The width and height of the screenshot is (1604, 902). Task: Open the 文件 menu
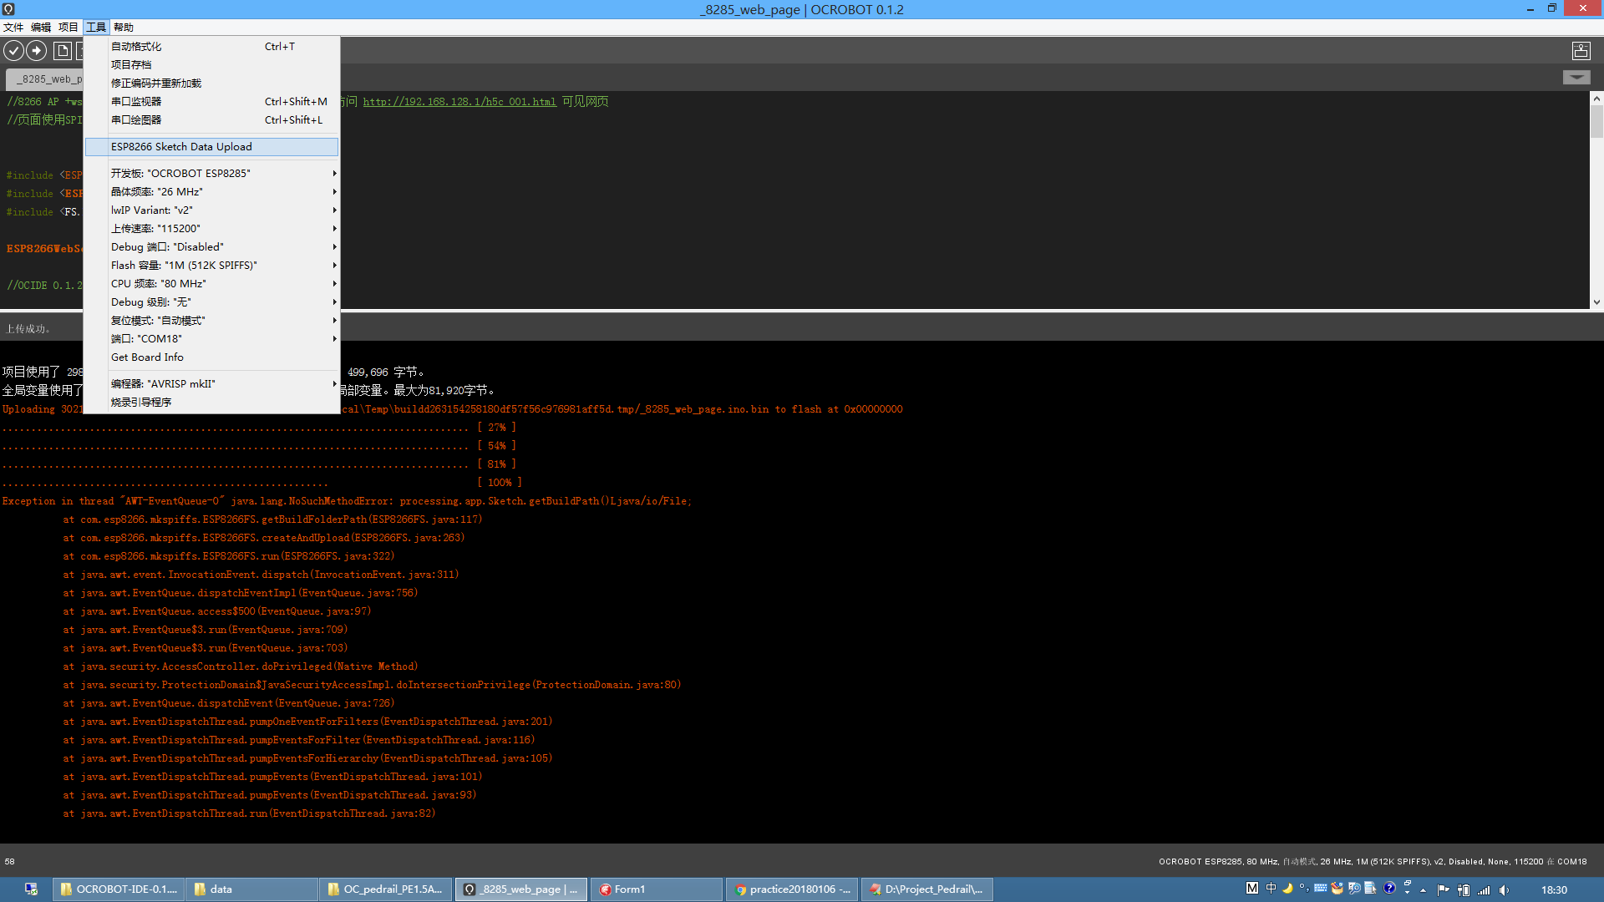[x=13, y=28]
